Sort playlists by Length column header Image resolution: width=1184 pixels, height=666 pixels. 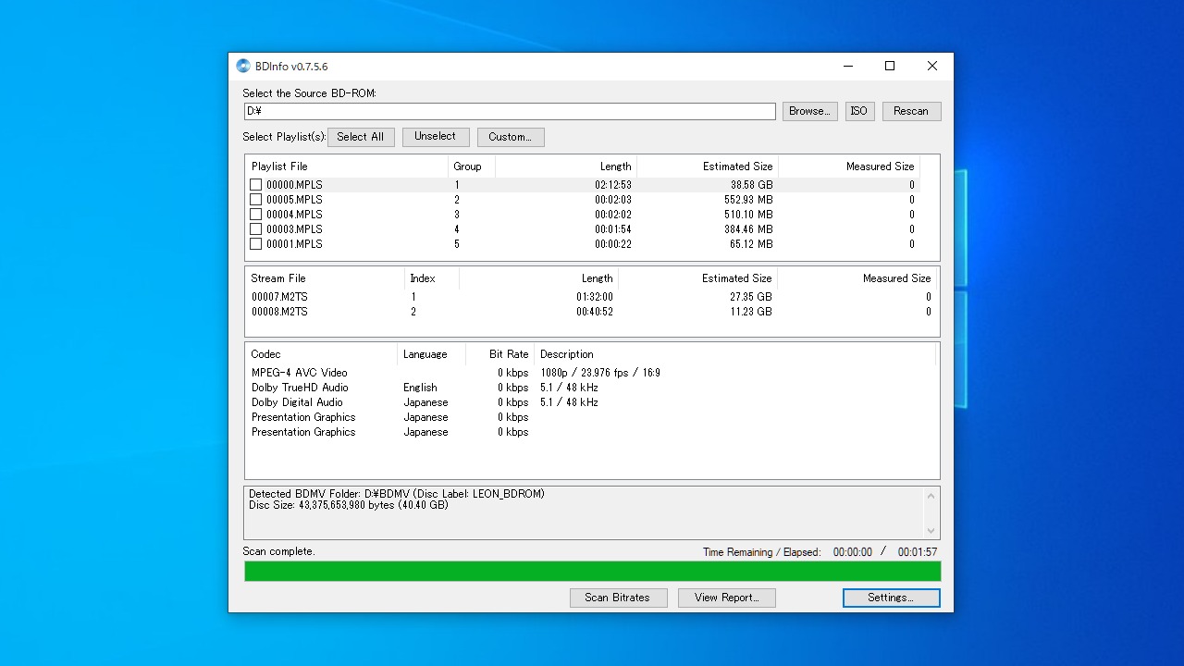[x=566, y=166]
